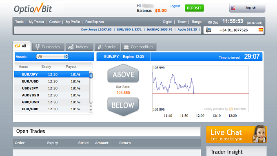
Task: Open the Assets dropdown showing All
Action: point(52,57)
